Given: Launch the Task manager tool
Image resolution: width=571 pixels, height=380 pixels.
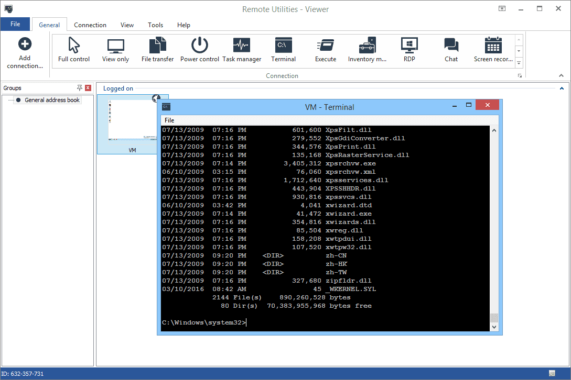Looking at the screenshot, I should [242, 46].
